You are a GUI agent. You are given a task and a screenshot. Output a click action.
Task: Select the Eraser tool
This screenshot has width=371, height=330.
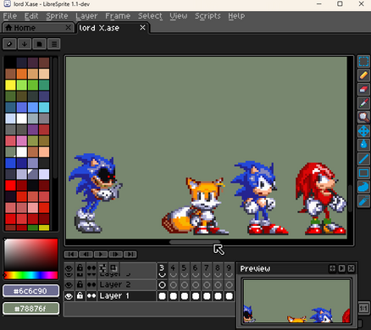pos(363,89)
